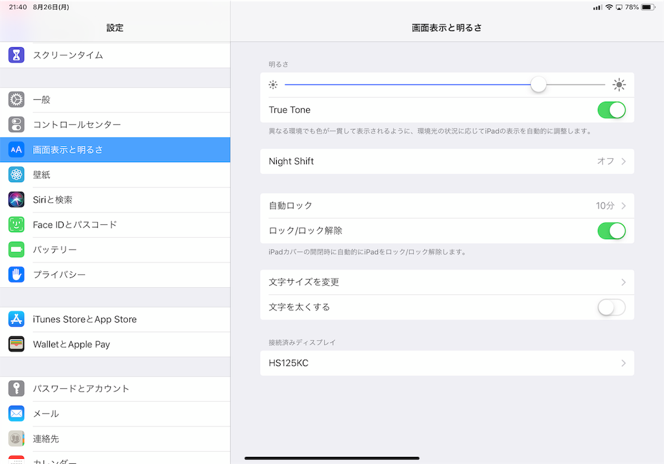Tap the 文字サイズを変更 row label
This screenshot has width=664, height=464.
[303, 283]
